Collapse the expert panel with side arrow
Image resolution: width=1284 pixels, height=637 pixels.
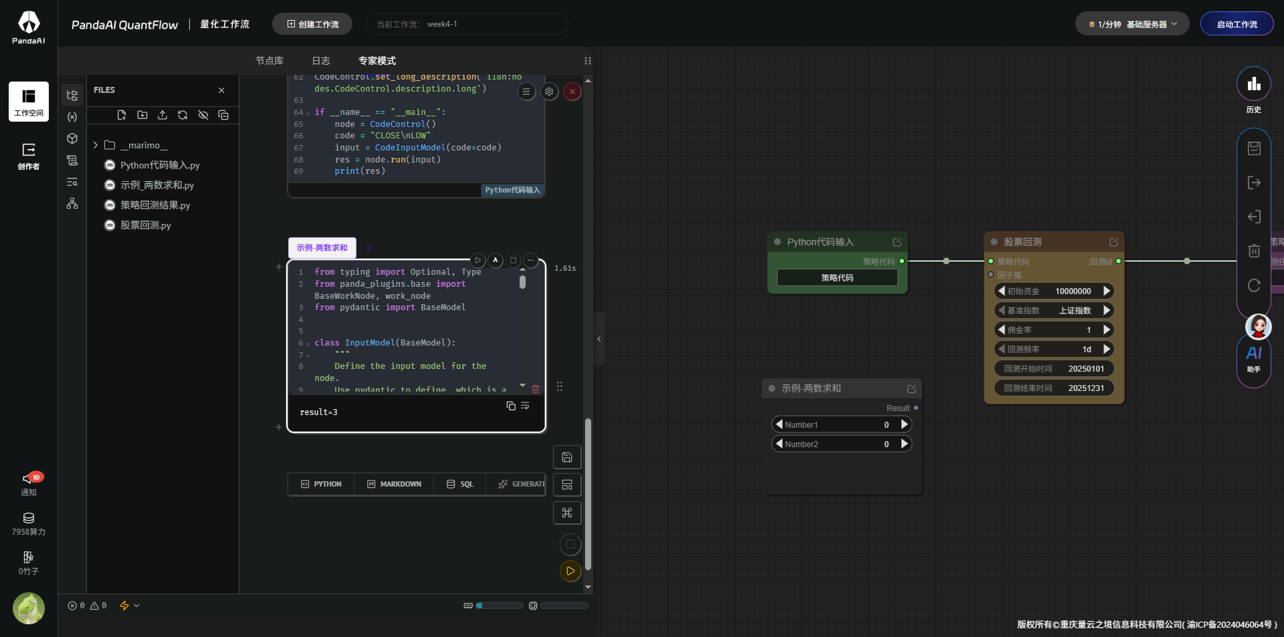coord(599,339)
